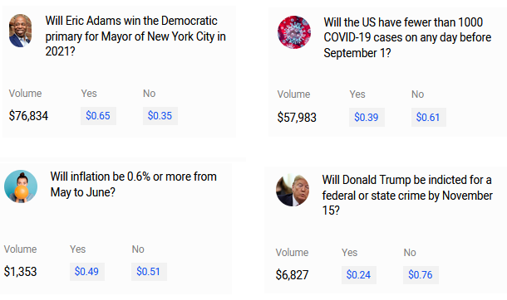Choose Yes $0.49 on inflation market
Screen dimensions: 507x300
coord(87,271)
